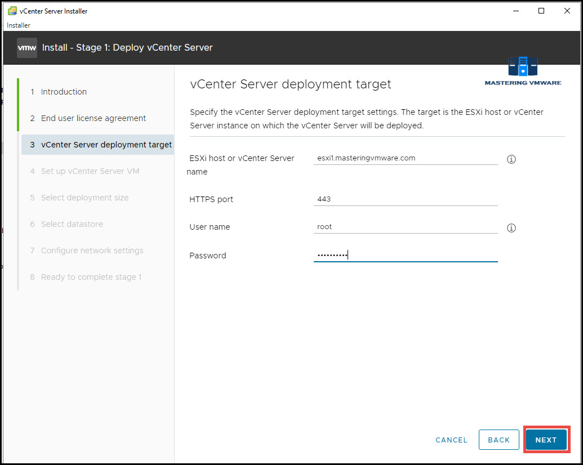Image resolution: width=583 pixels, height=465 pixels.
Task: Click the vmw logo in header
Action: (x=27, y=48)
